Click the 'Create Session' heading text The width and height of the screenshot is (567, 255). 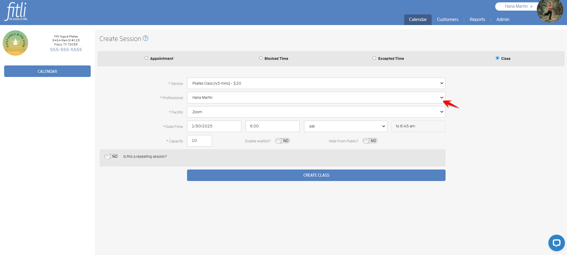[x=120, y=39]
